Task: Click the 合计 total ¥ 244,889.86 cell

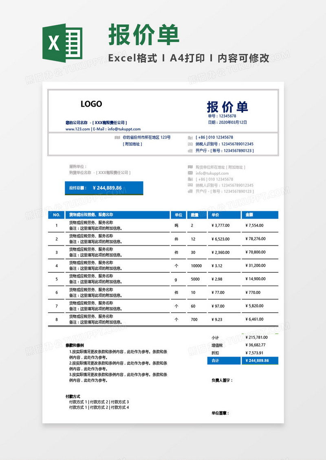Action: (260, 361)
